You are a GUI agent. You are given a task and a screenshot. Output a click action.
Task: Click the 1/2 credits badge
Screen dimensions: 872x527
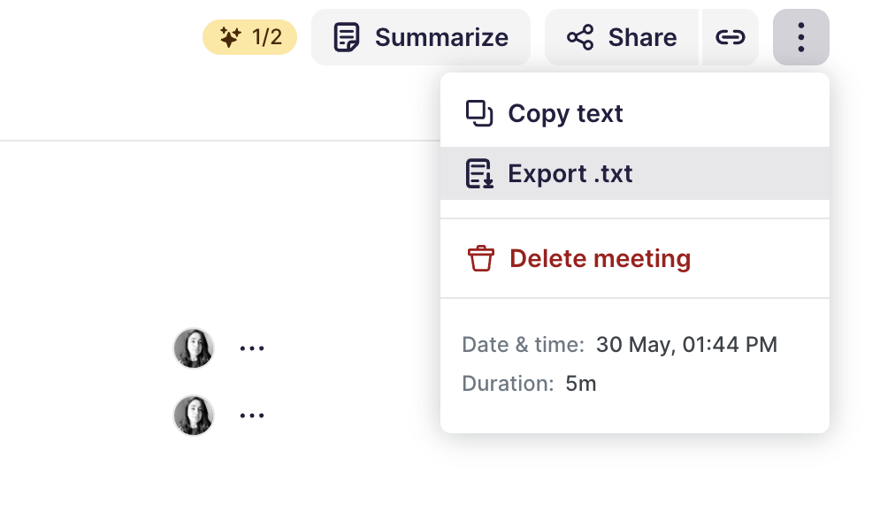250,37
